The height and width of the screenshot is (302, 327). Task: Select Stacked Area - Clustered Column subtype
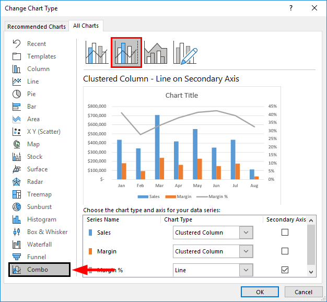click(156, 53)
